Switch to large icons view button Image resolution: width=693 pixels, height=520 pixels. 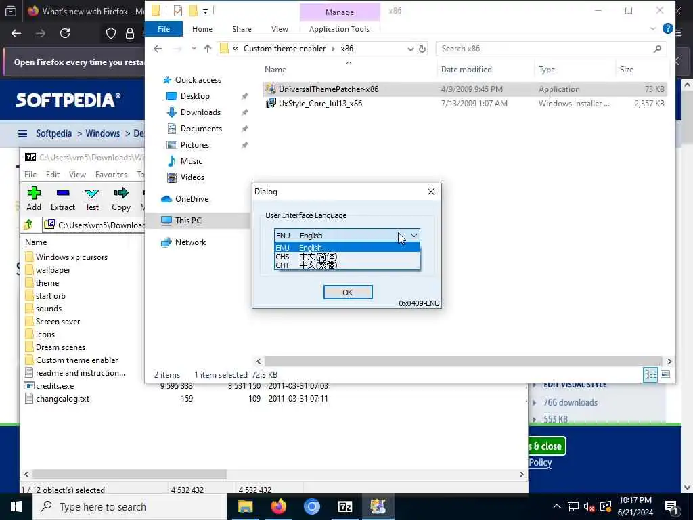coord(665,374)
